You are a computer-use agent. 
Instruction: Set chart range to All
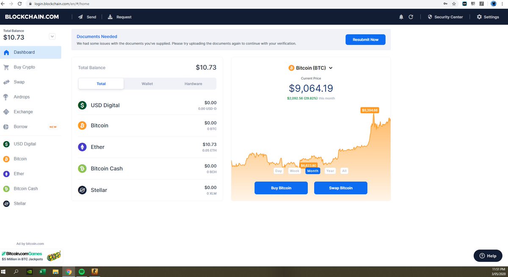345,171
